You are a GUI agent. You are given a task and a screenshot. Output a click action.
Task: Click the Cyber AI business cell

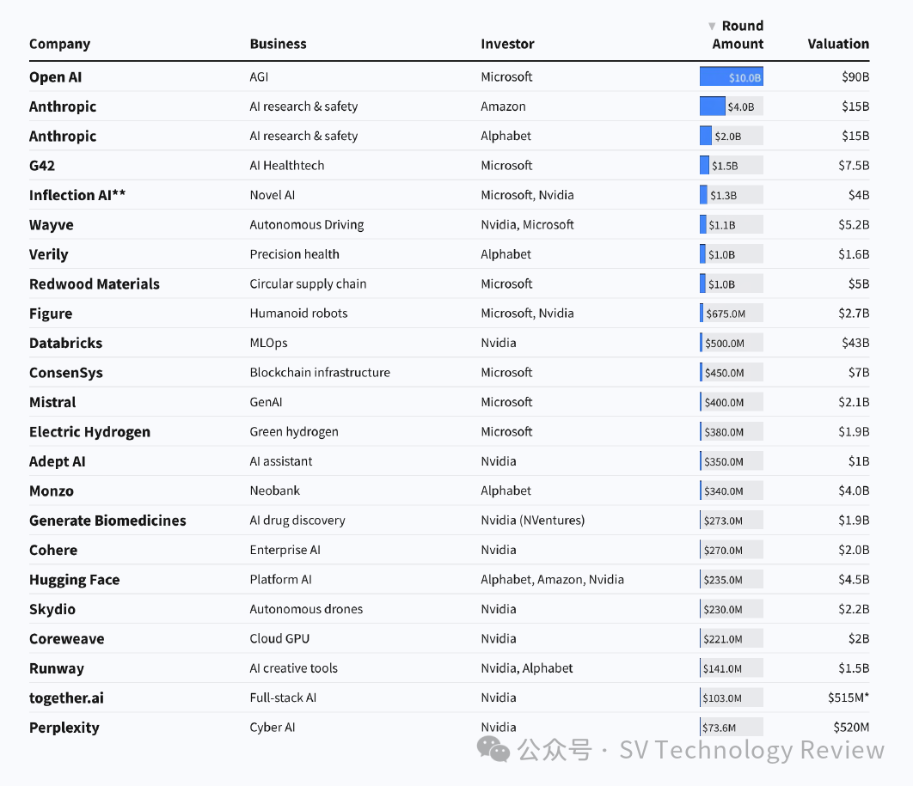[273, 728]
